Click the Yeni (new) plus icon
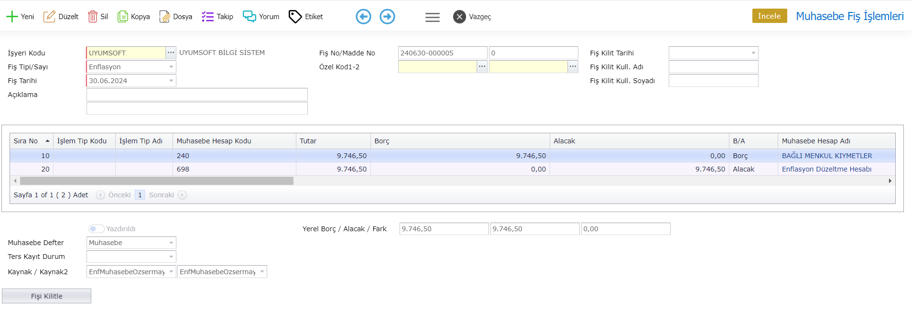912x311 pixels. pos(12,17)
